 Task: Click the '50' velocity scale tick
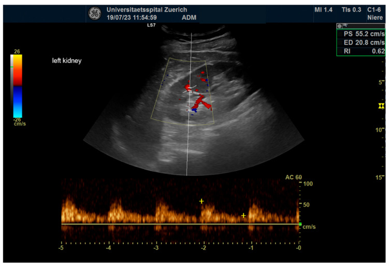306,205
